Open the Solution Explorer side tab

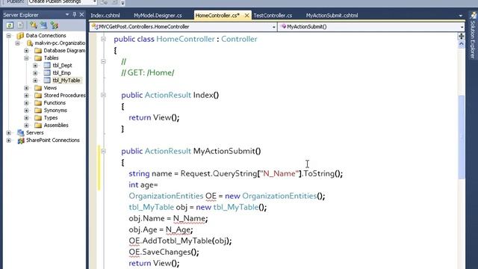[473, 37]
